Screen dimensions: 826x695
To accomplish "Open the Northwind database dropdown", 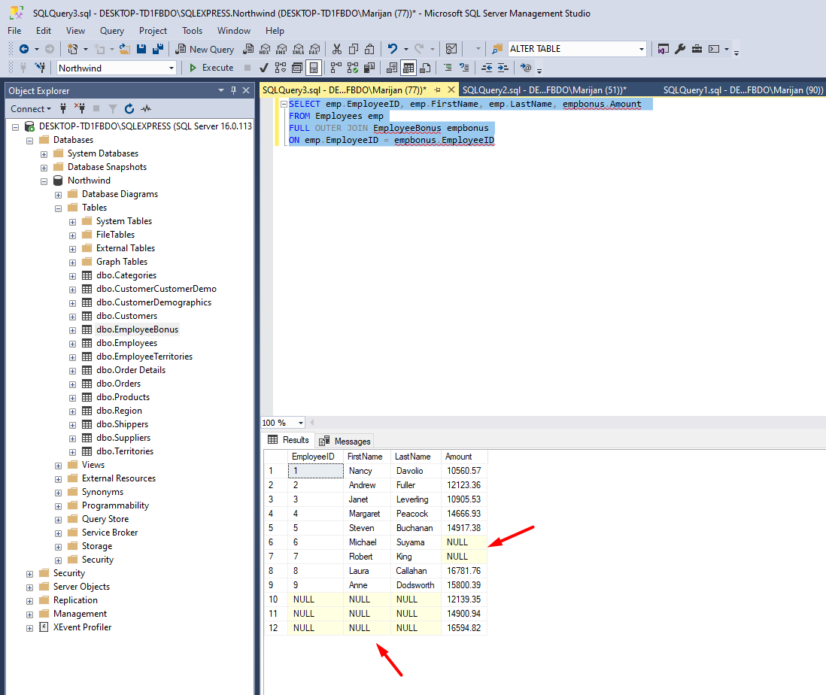I will tap(172, 68).
